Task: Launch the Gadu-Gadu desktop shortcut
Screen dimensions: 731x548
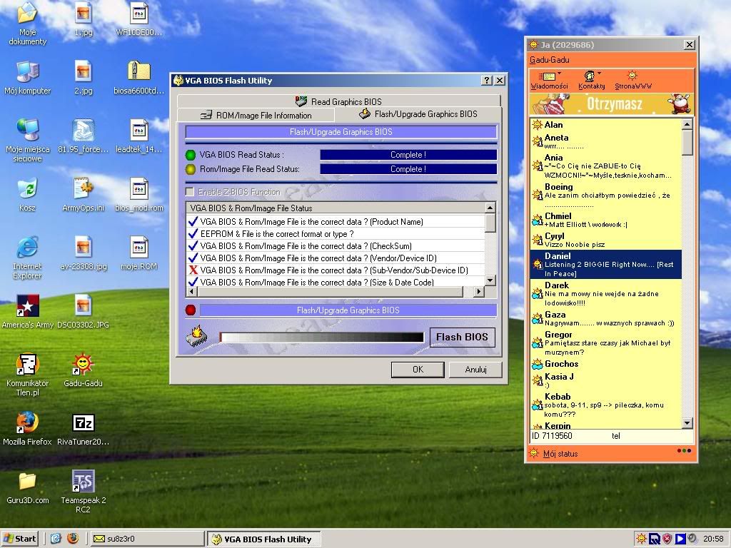Action: pos(83,370)
